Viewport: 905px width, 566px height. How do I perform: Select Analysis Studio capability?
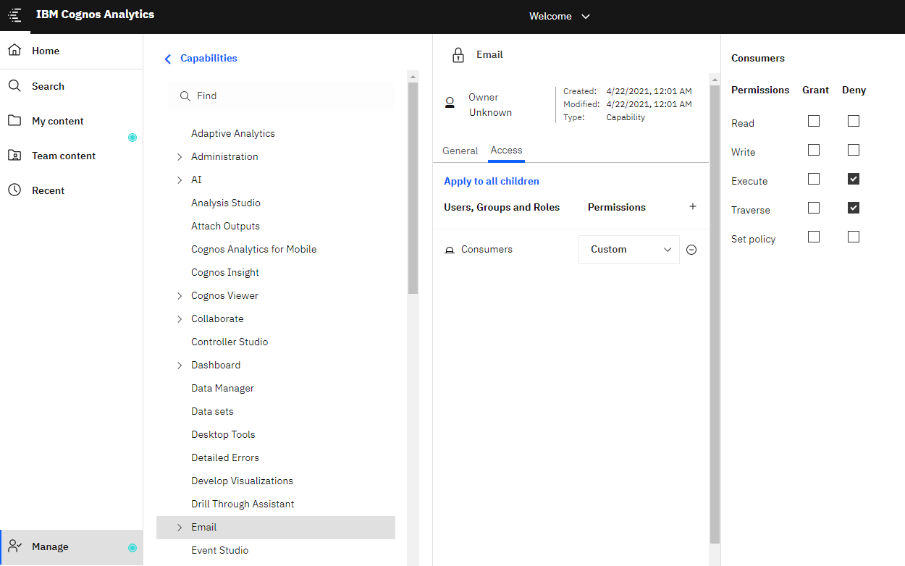click(x=226, y=203)
